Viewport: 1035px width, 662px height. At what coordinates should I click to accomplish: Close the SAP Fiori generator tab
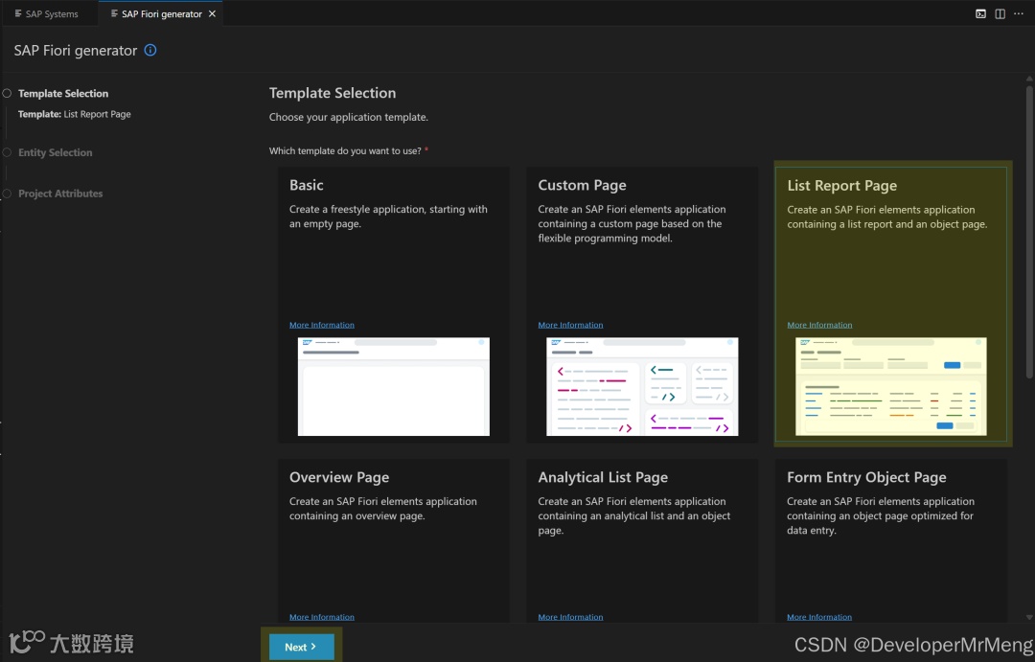212,13
